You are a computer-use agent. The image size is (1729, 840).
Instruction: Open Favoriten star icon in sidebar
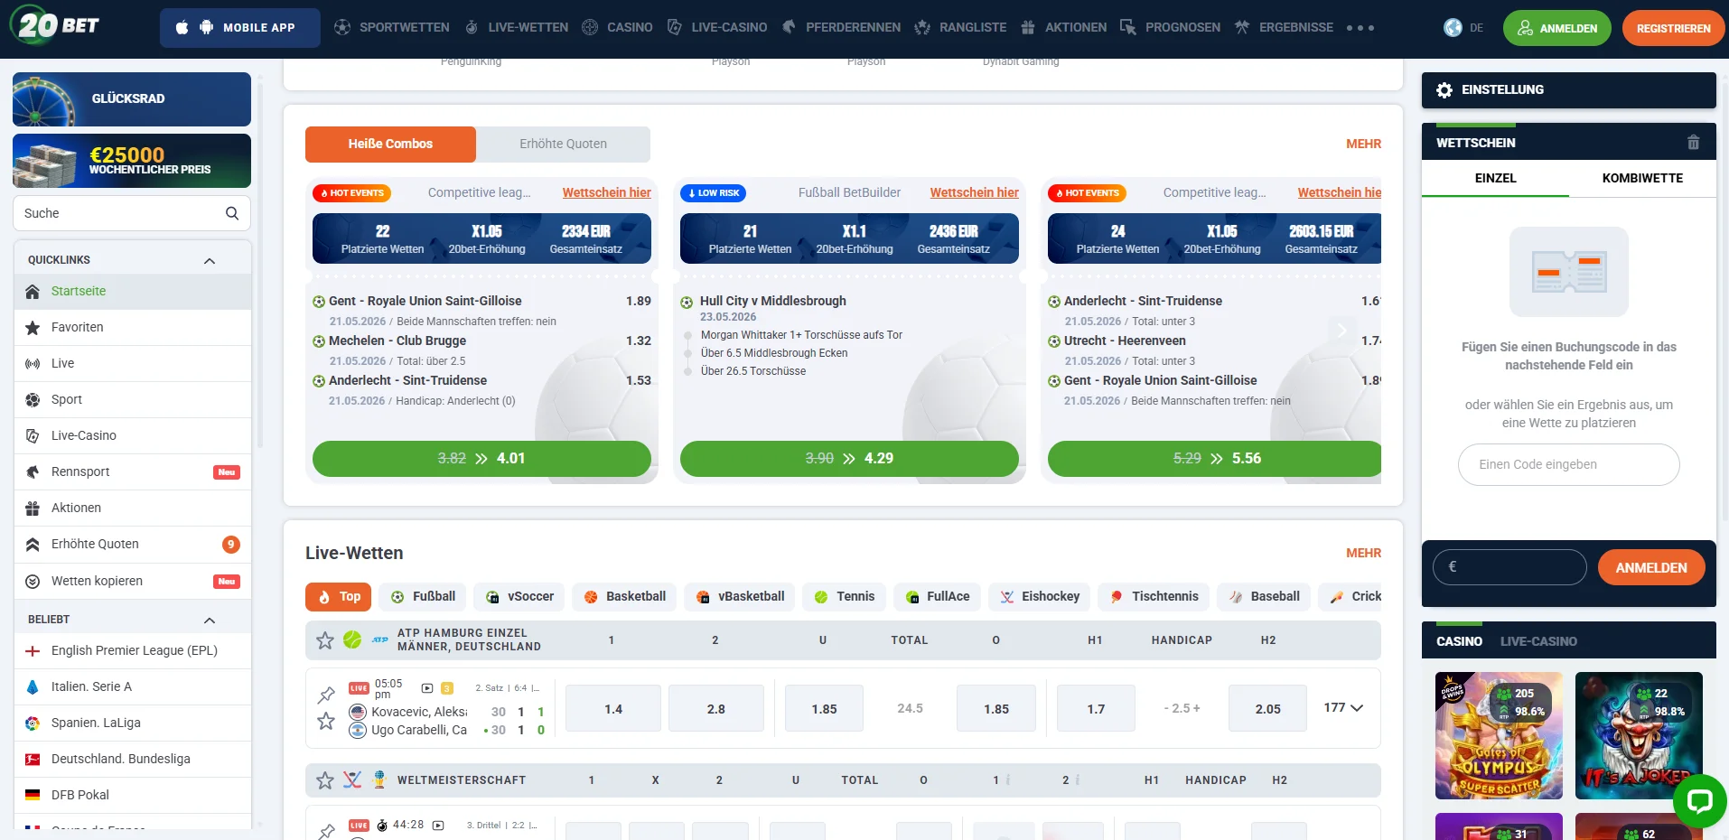tap(33, 327)
